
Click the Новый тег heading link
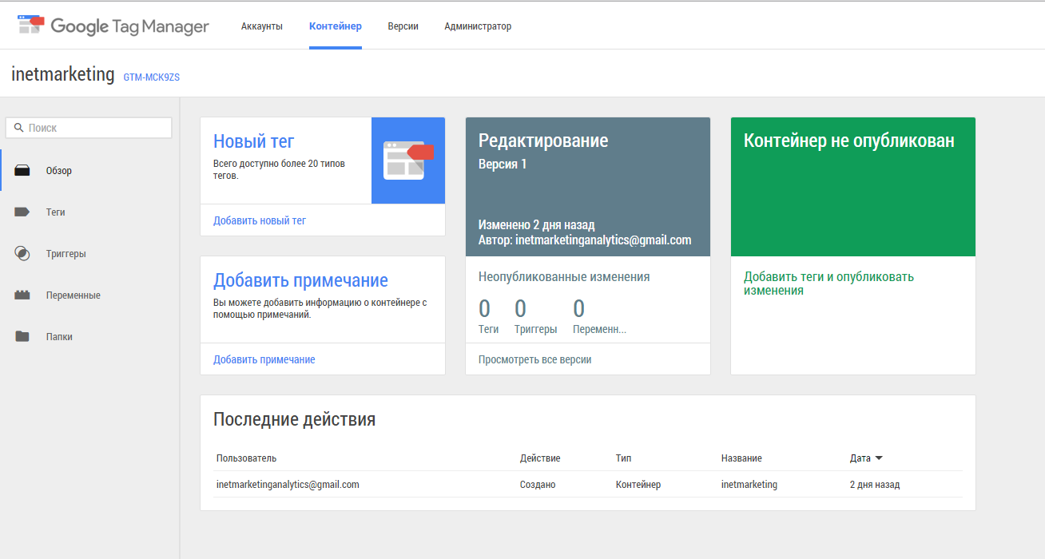pyautogui.click(x=253, y=141)
